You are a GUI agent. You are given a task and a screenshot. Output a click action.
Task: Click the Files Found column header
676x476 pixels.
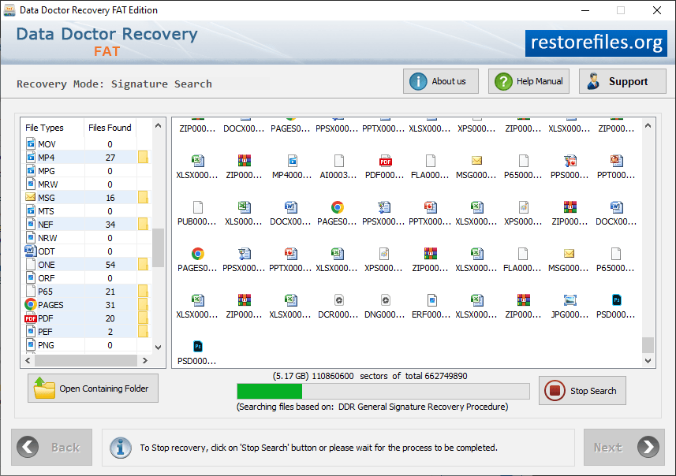110,128
